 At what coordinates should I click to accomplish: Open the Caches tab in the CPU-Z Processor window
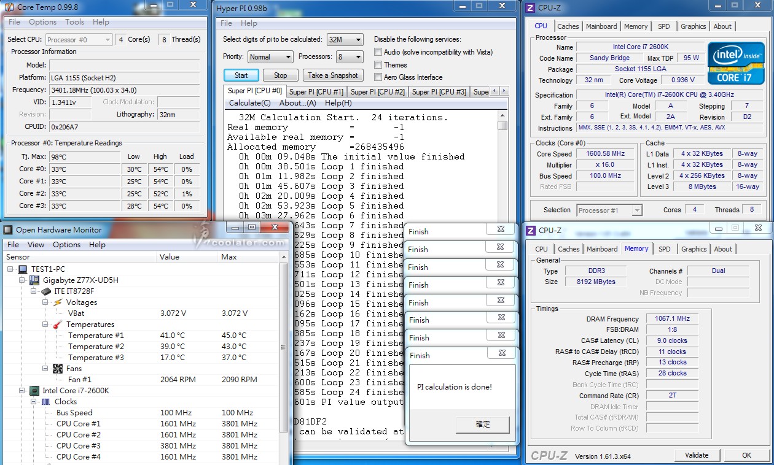(x=568, y=26)
